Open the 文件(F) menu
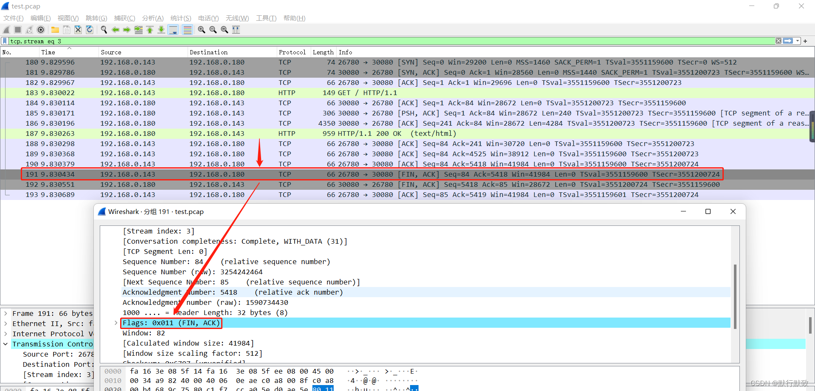Viewport: 815px width, 391px height. [13, 18]
